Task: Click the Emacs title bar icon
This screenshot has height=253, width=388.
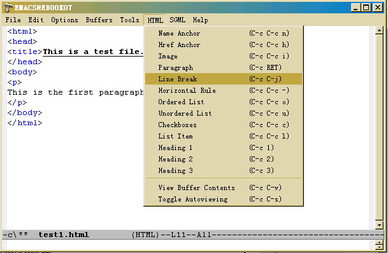Action: point(8,8)
